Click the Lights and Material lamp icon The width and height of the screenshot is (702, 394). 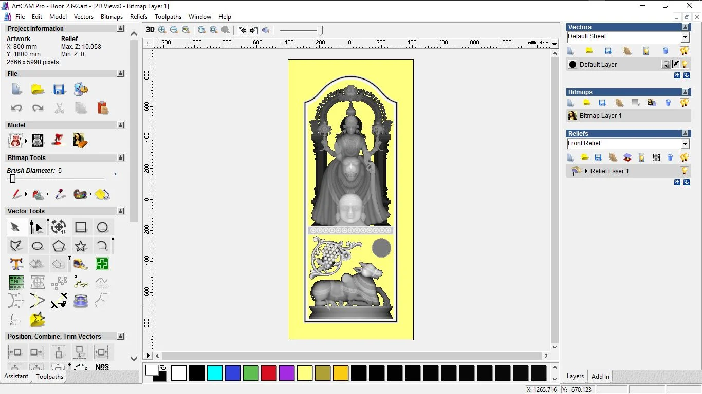(58, 140)
